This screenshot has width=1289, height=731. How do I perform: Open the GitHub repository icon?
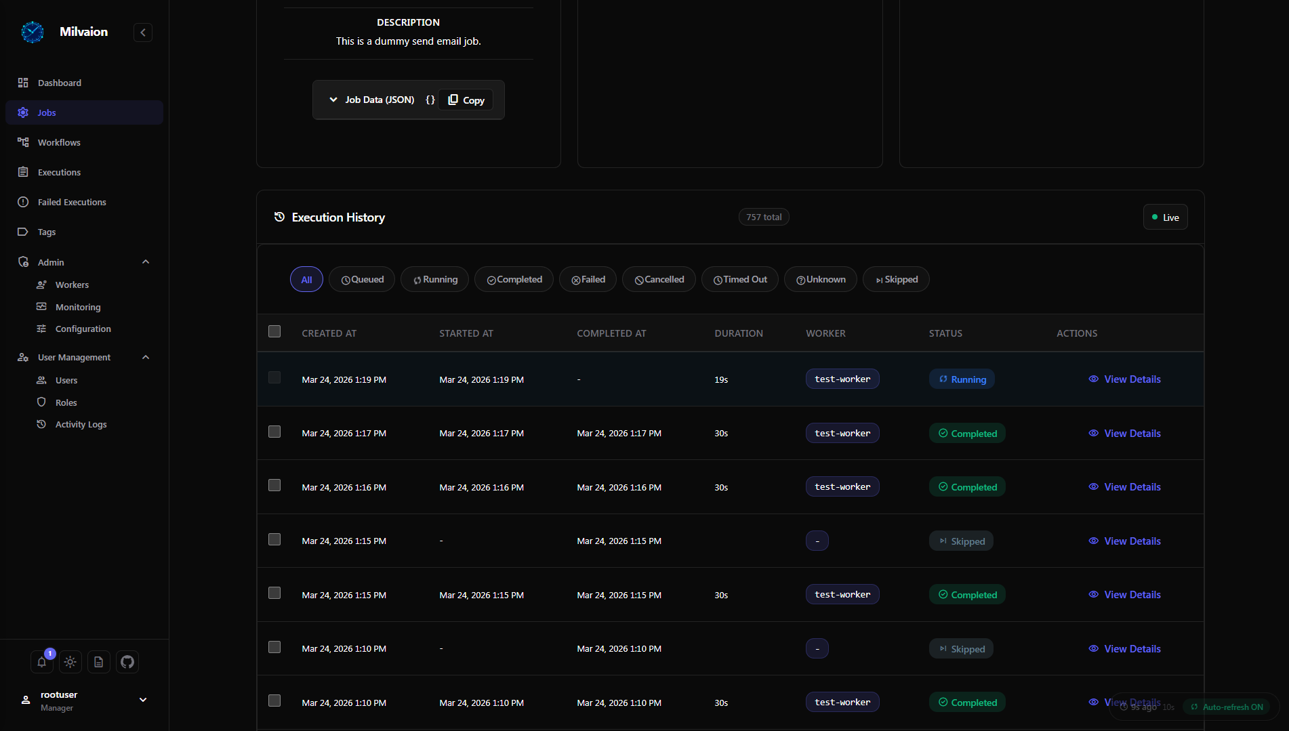click(127, 662)
